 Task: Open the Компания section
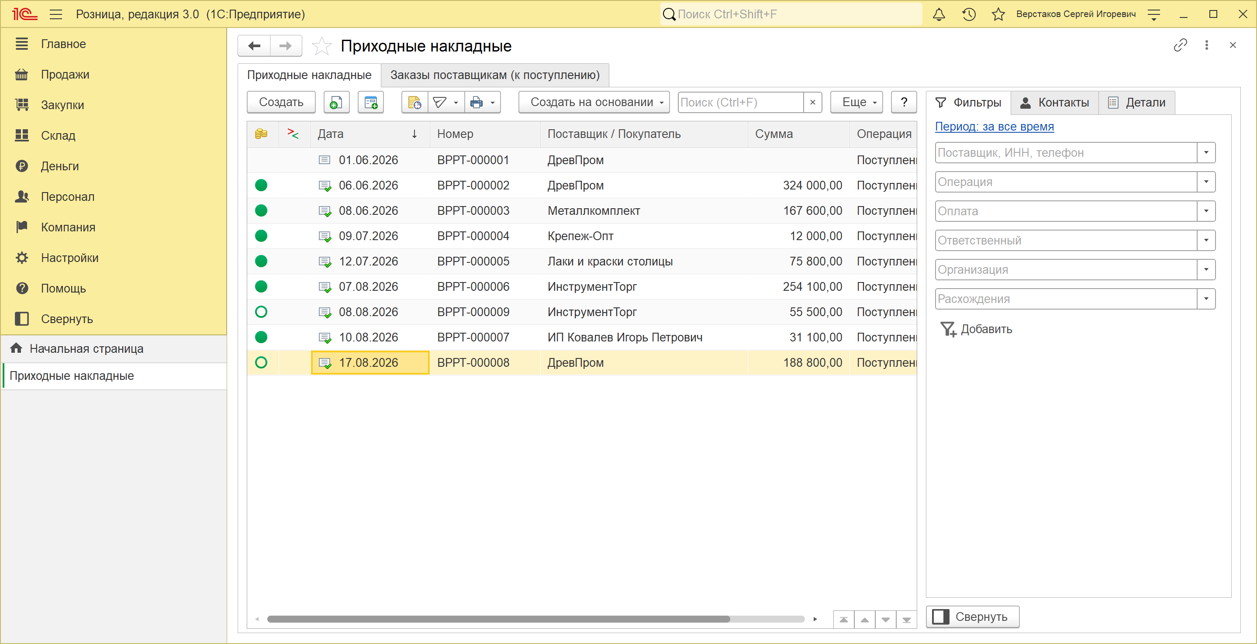tap(114, 227)
